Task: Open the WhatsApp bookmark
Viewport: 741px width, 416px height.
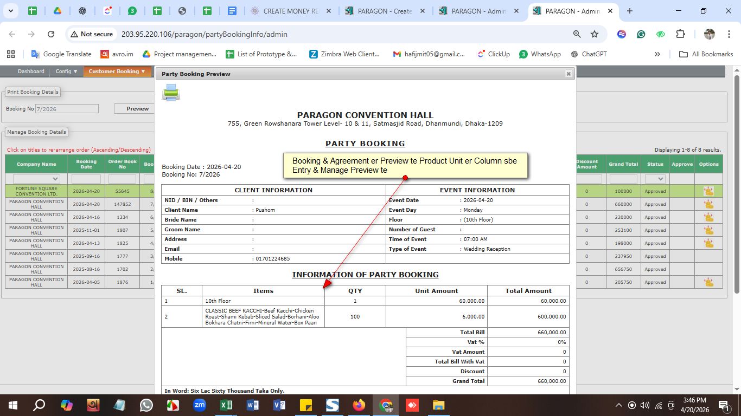Action: (x=540, y=54)
